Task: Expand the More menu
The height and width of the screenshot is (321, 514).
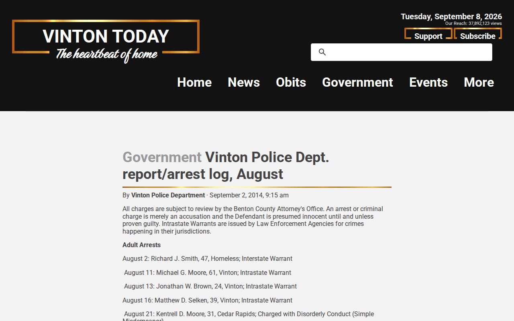Action: coord(479,82)
